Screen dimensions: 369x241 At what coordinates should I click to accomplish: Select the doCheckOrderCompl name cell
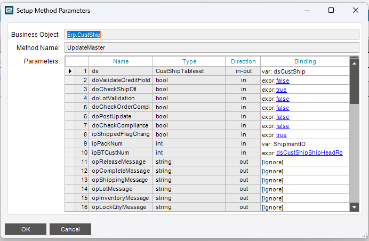pos(121,107)
